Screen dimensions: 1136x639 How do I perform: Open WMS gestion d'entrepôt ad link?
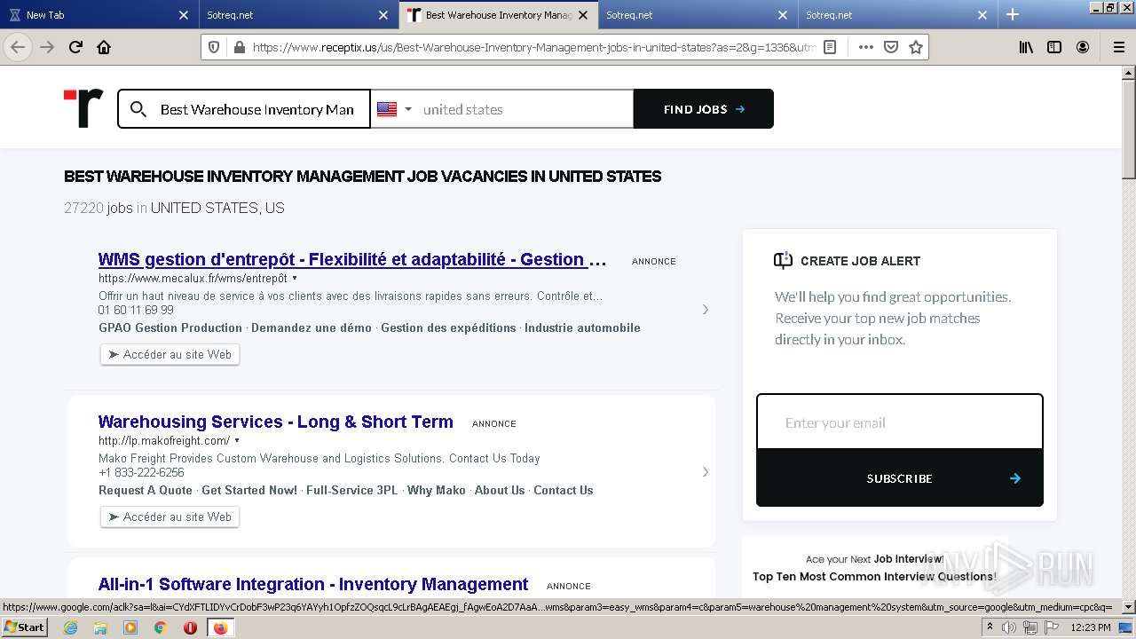coord(352,259)
